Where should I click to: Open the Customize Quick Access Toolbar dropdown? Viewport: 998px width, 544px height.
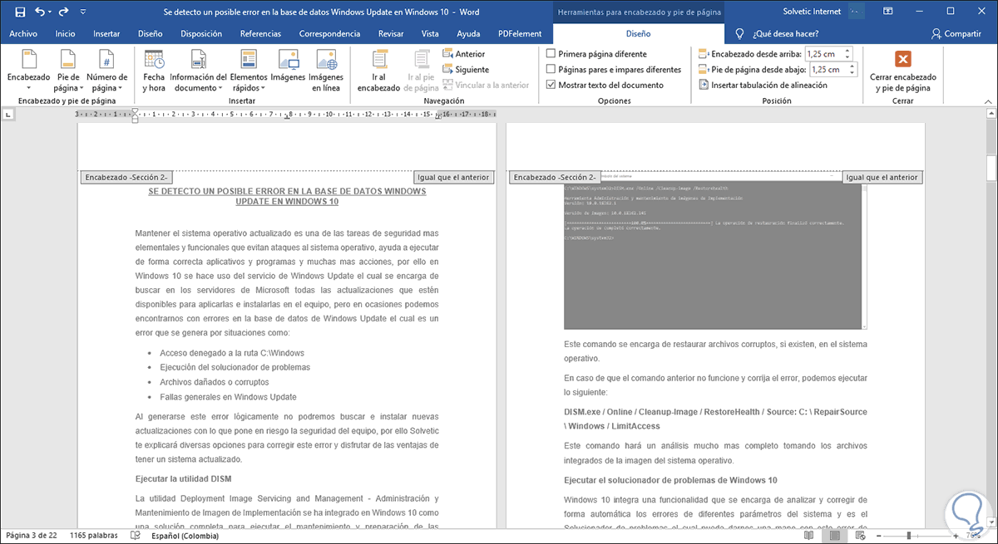pyautogui.click(x=83, y=13)
